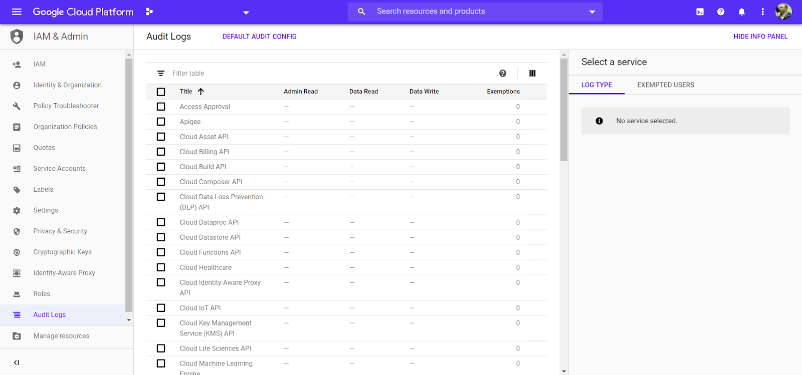Click the Admin Read column header

[x=301, y=92]
